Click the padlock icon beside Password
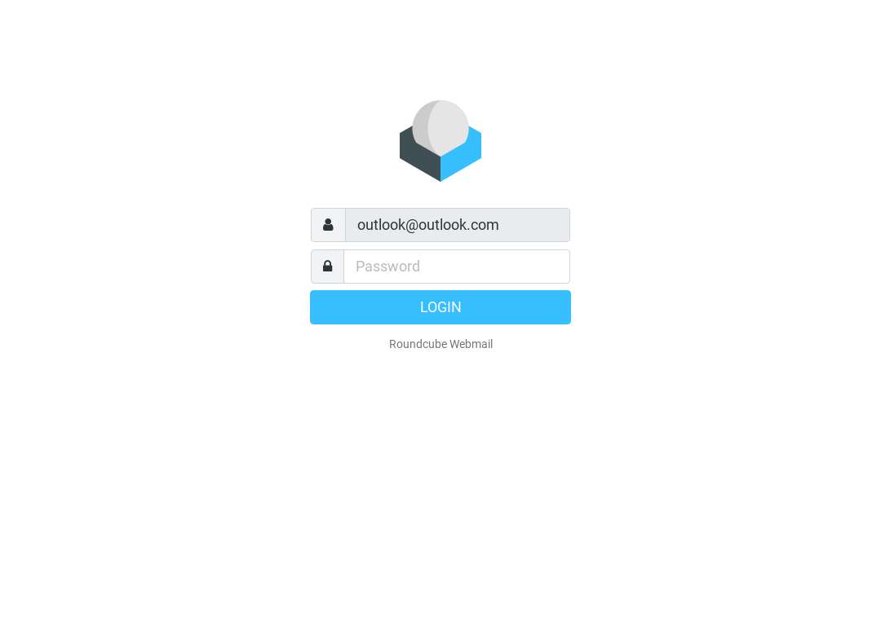Viewport: 881px width, 626px height. click(x=328, y=266)
